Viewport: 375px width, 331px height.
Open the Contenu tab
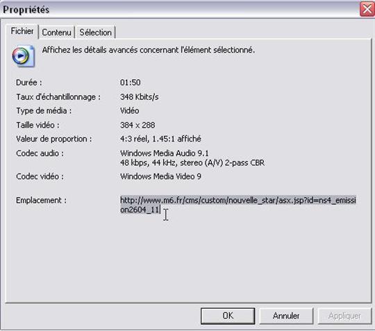(57, 32)
